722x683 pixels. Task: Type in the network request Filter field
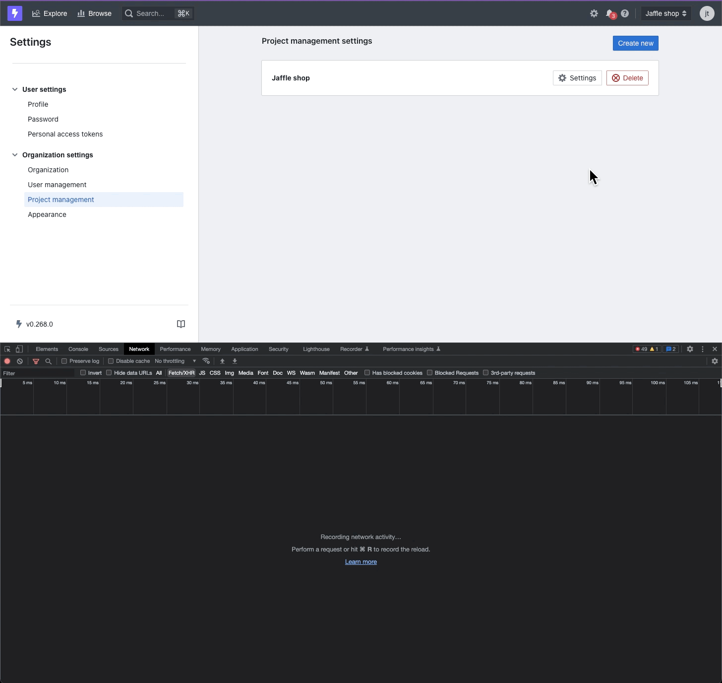(x=37, y=373)
